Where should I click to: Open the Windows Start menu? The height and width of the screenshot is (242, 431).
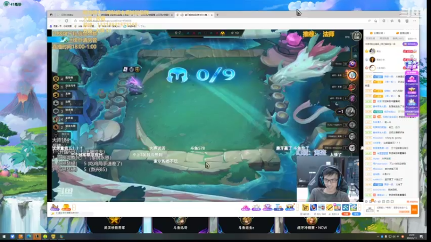(4, 237)
